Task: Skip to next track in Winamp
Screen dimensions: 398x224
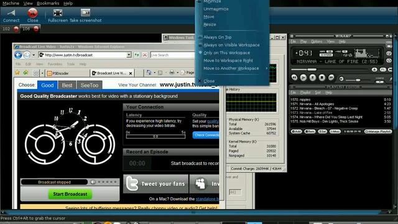Action: (331, 77)
